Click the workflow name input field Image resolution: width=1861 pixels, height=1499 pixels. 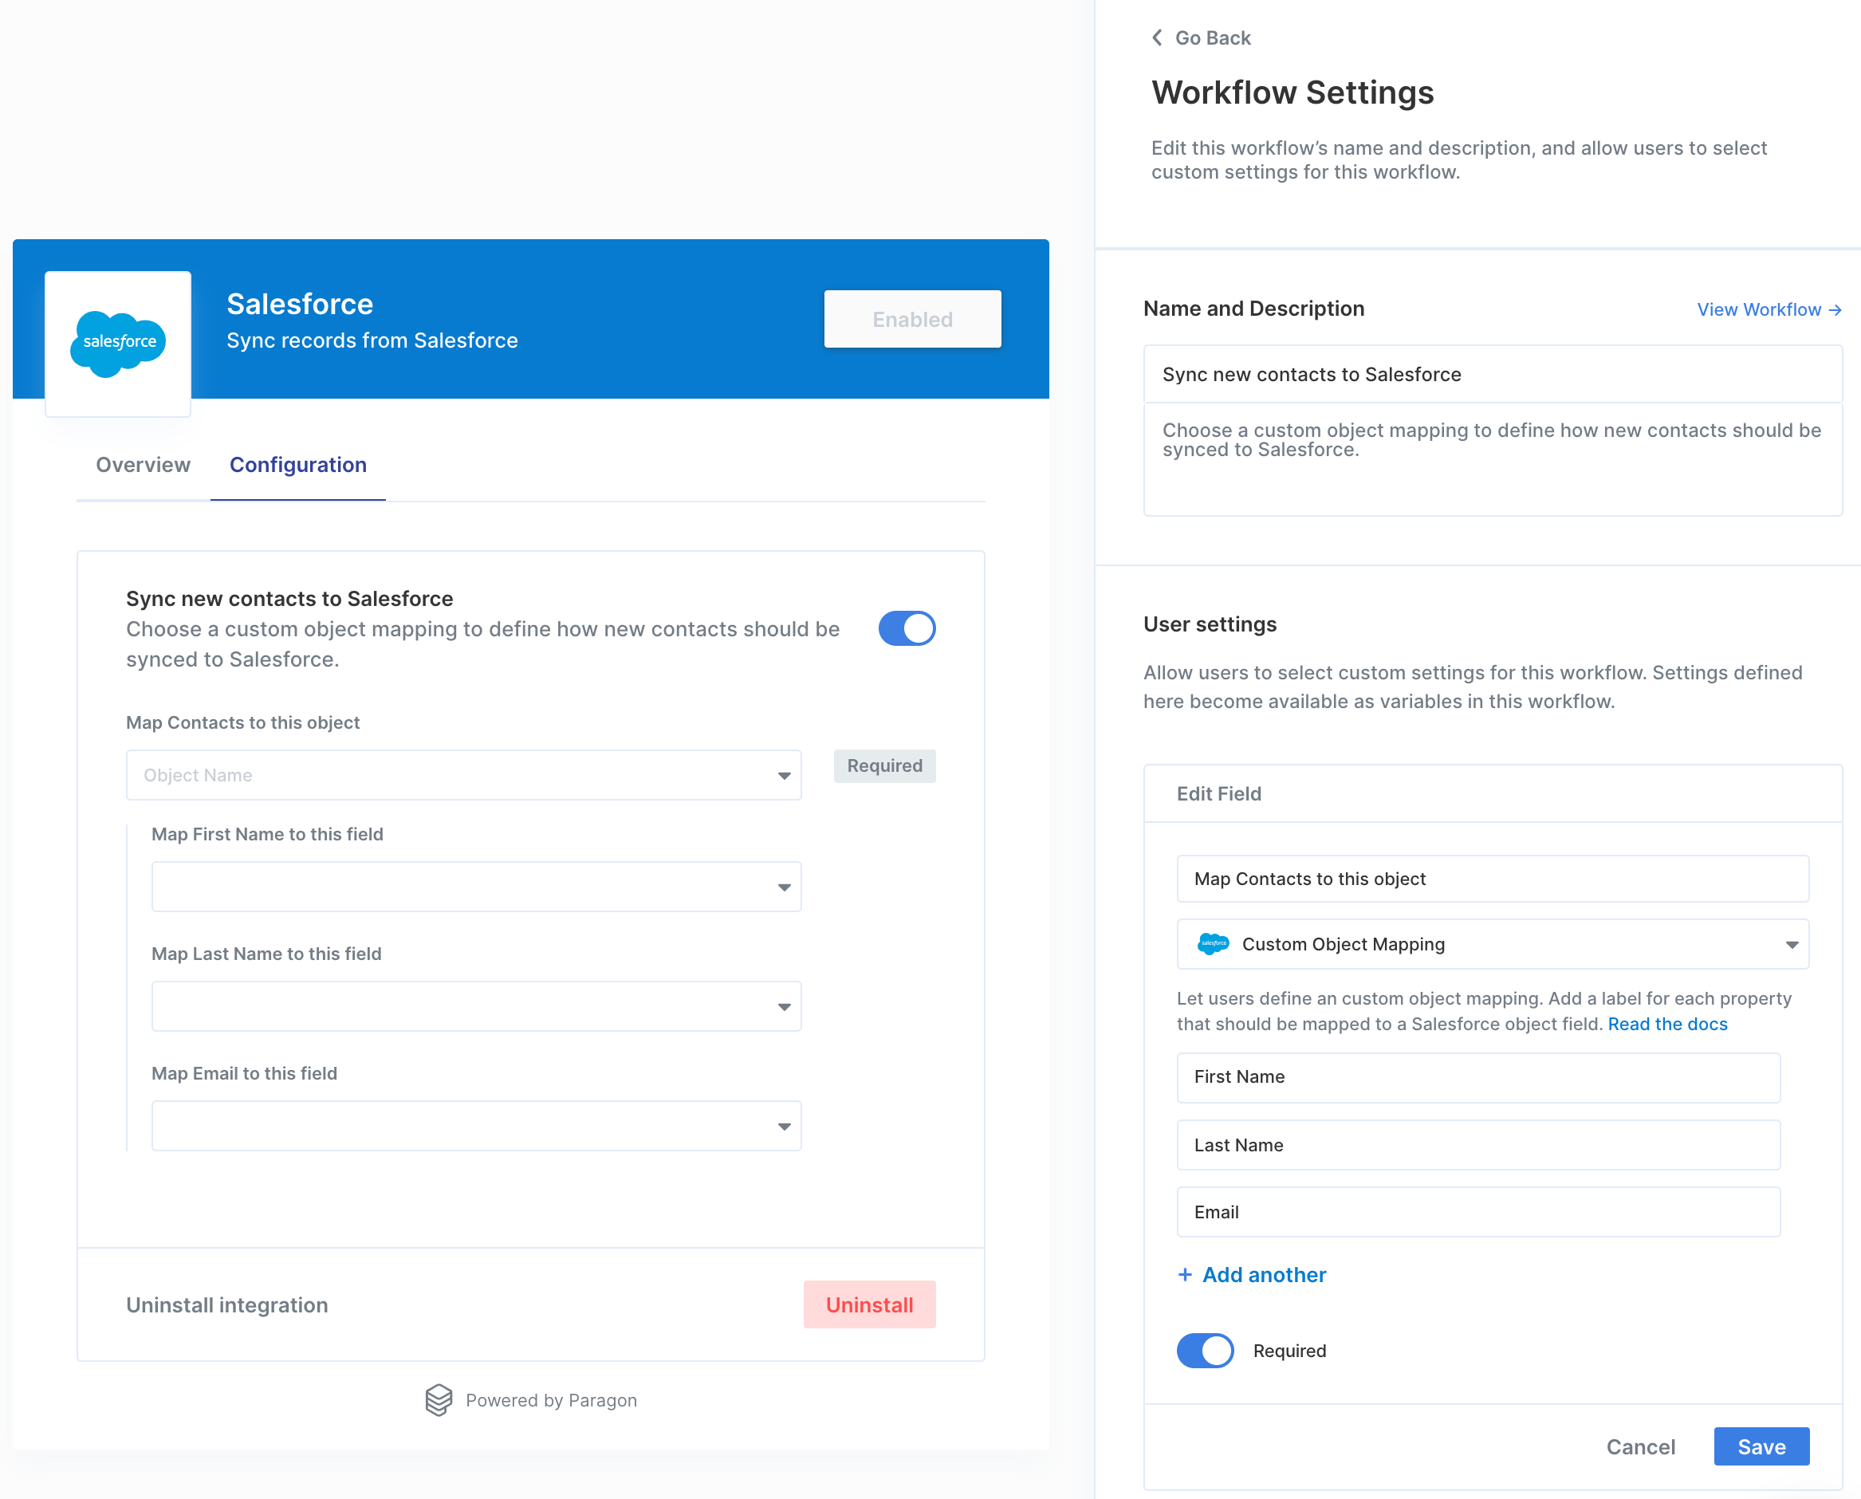1493,374
